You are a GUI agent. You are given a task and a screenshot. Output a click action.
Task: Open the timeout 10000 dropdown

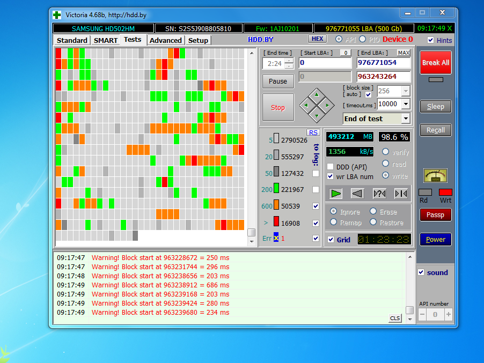[x=406, y=104]
